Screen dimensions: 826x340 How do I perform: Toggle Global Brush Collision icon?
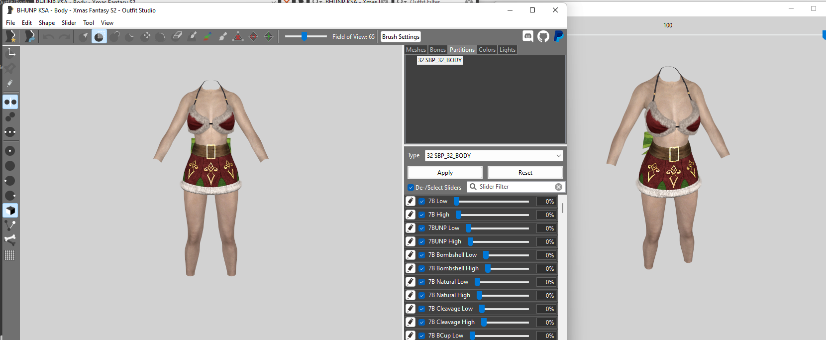[x=10, y=132]
